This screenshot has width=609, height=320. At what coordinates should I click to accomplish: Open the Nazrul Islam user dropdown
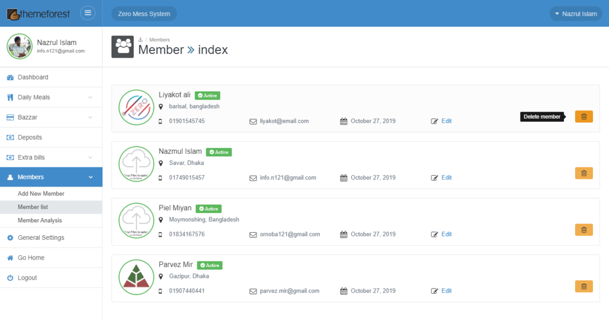click(x=575, y=14)
